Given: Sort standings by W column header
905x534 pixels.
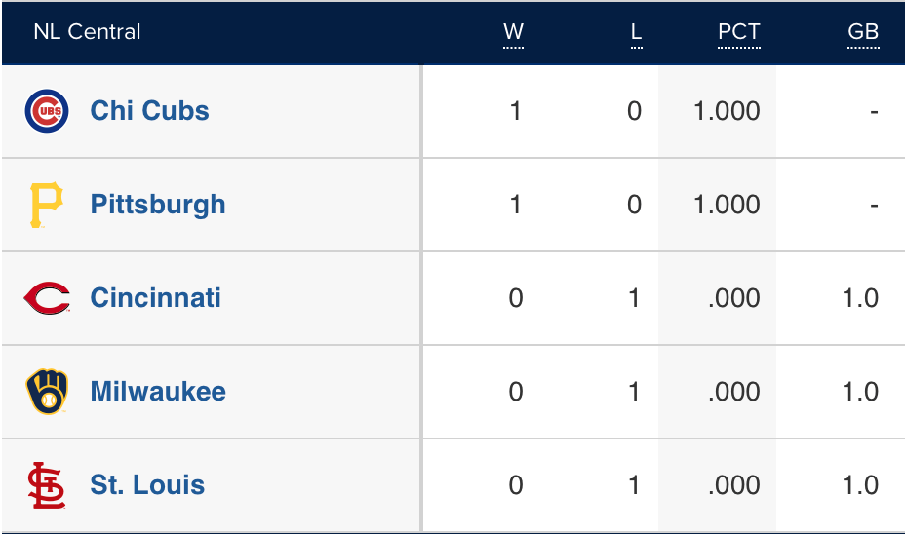Looking at the screenshot, I should (513, 32).
